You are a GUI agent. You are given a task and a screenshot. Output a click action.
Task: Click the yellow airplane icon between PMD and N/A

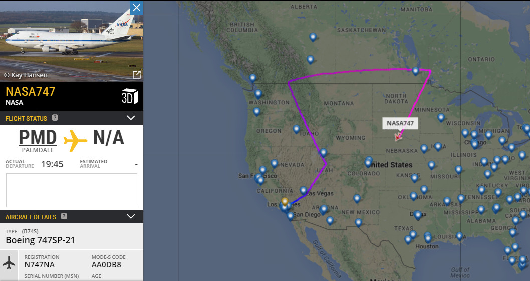pos(75,140)
